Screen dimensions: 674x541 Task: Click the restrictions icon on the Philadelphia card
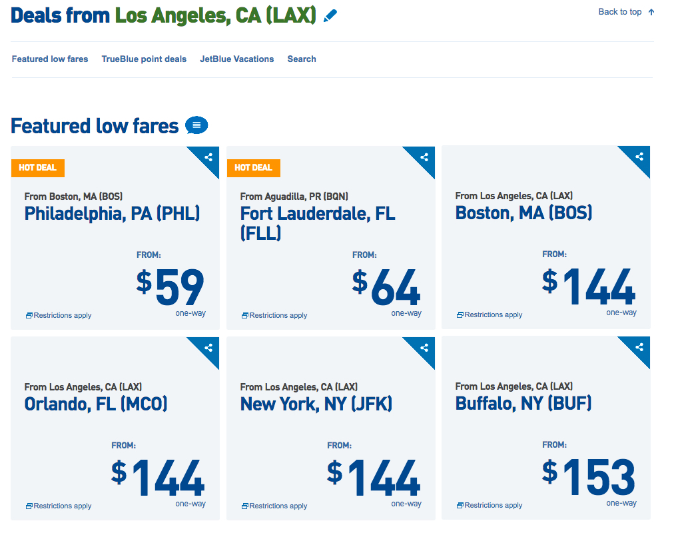click(28, 315)
